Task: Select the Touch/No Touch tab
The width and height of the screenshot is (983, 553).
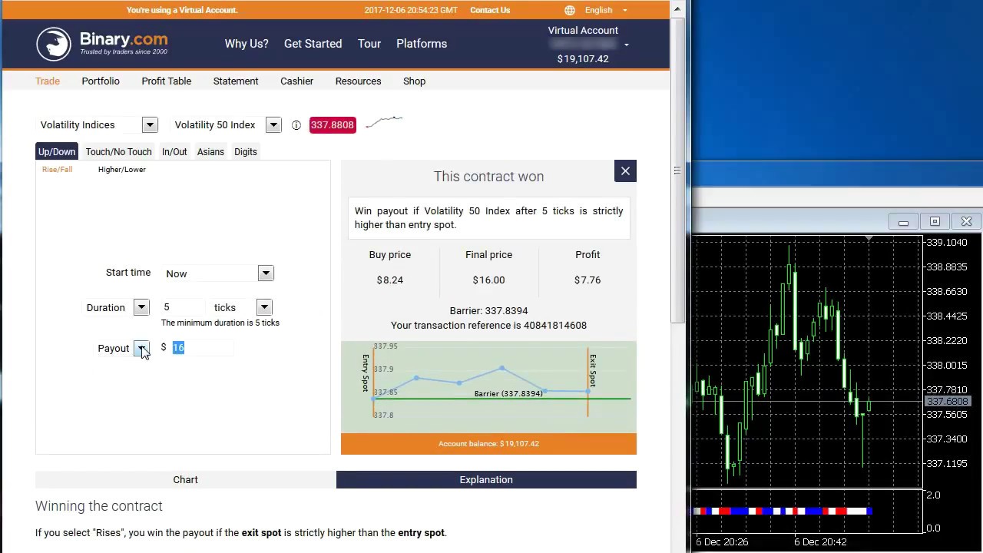Action: pos(118,152)
